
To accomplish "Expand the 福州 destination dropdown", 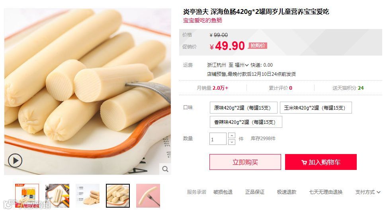I will 242,65.
